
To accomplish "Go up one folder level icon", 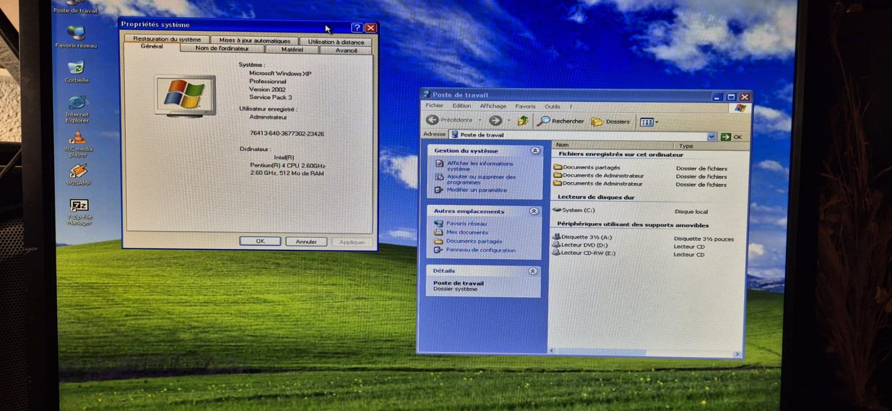I will [x=522, y=121].
